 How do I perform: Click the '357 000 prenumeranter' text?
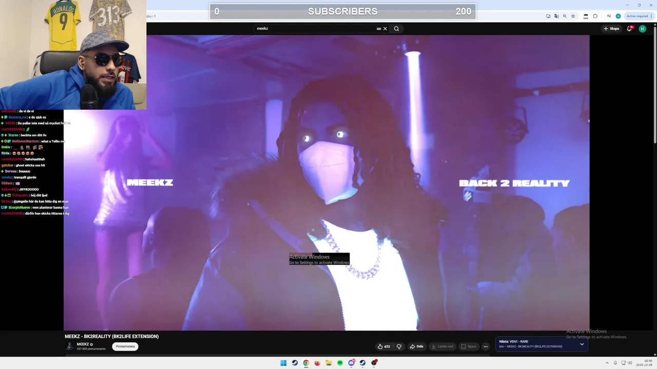[91, 349]
